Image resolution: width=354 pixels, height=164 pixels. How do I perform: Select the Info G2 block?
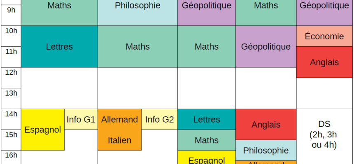click(x=159, y=119)
